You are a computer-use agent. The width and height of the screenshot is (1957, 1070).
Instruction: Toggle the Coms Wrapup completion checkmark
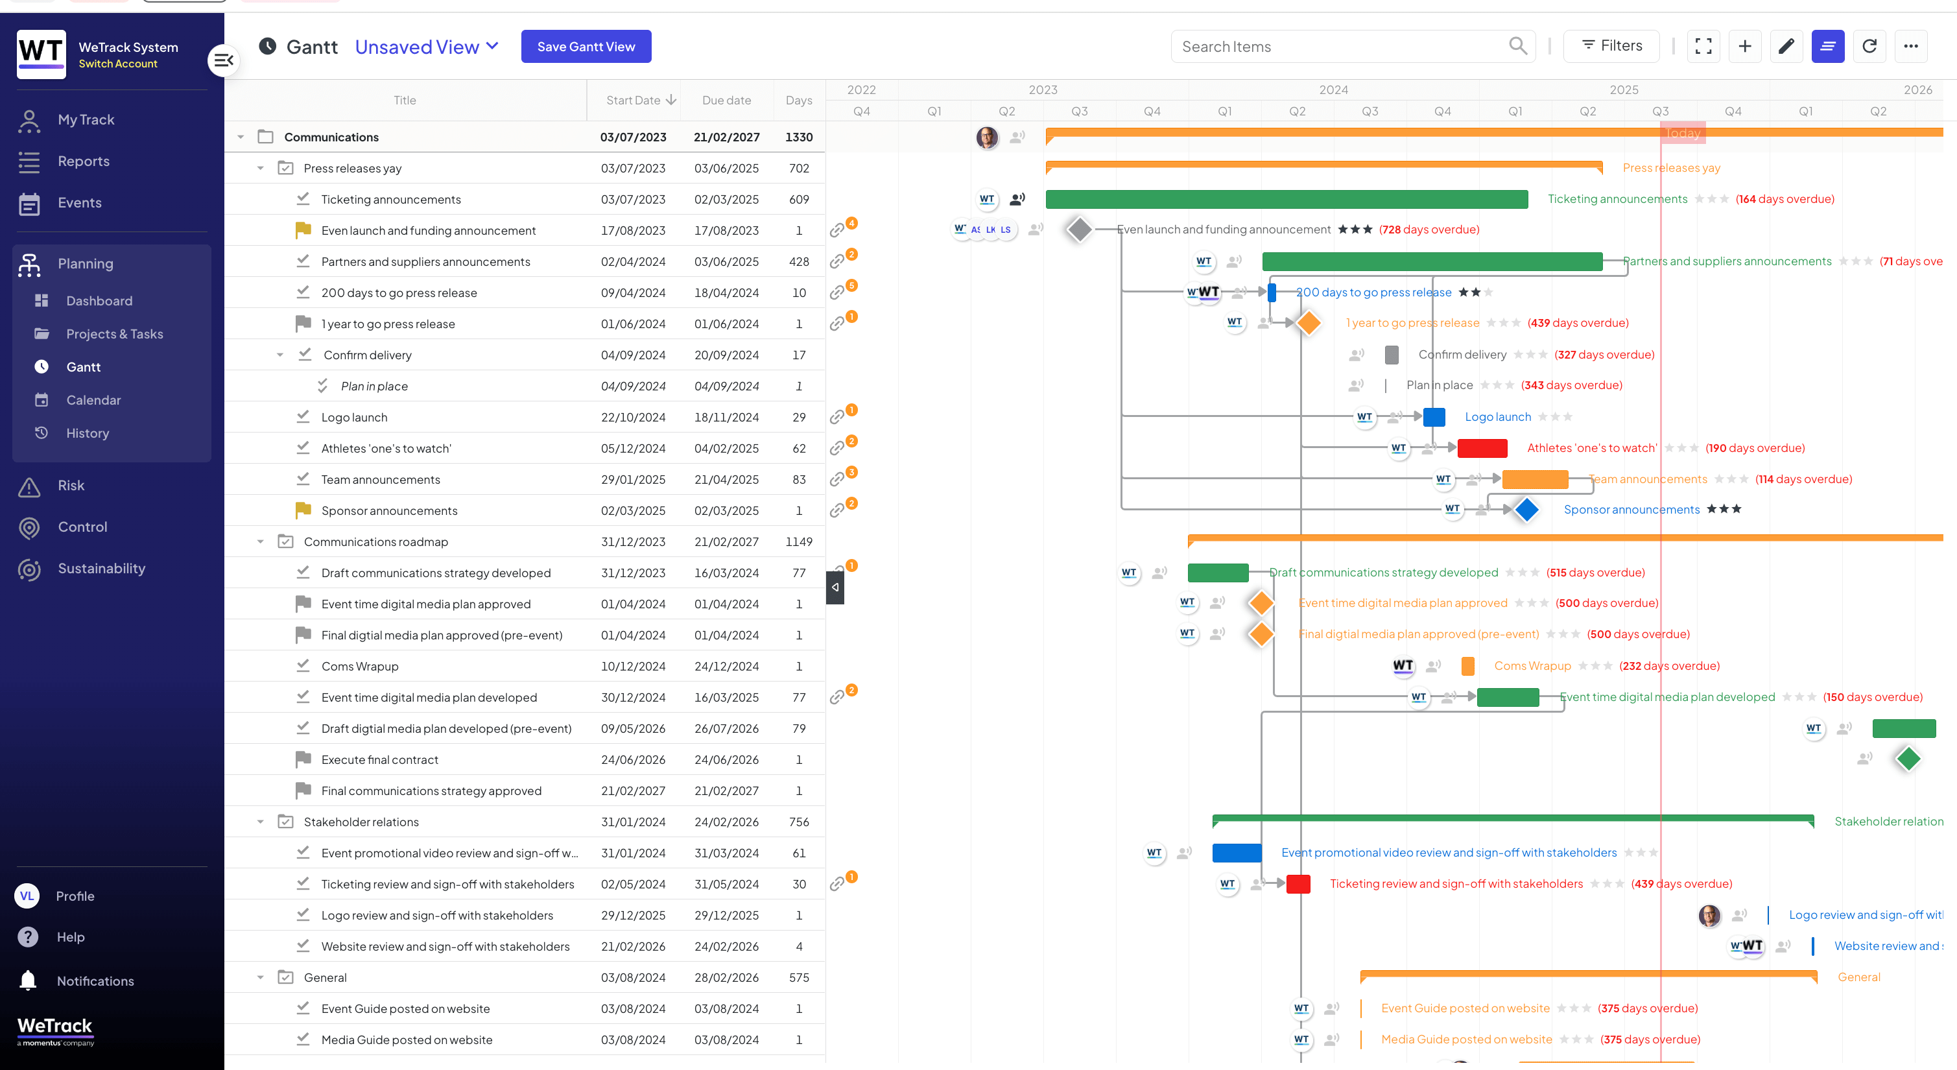[303, 666]
